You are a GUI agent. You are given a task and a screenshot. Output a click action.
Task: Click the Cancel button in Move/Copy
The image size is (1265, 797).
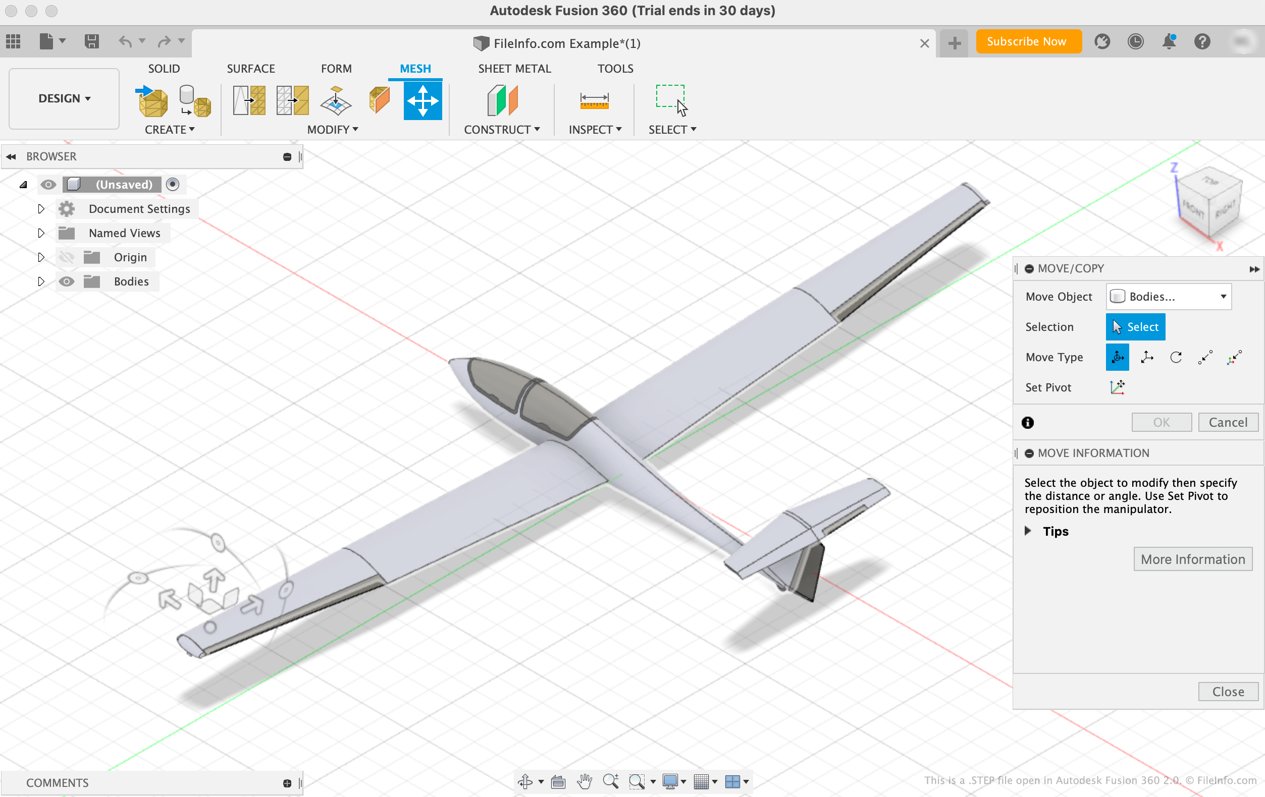(1228, 422)
